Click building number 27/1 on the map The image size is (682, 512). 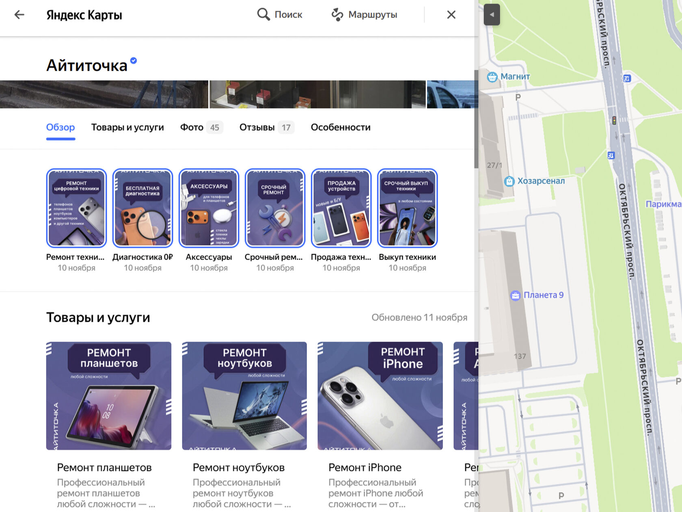click(x=494, y=165)
